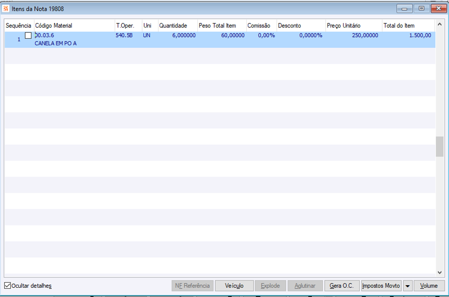Click the Volume button

pos(429,286)
